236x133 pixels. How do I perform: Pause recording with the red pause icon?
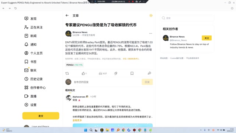129,1
